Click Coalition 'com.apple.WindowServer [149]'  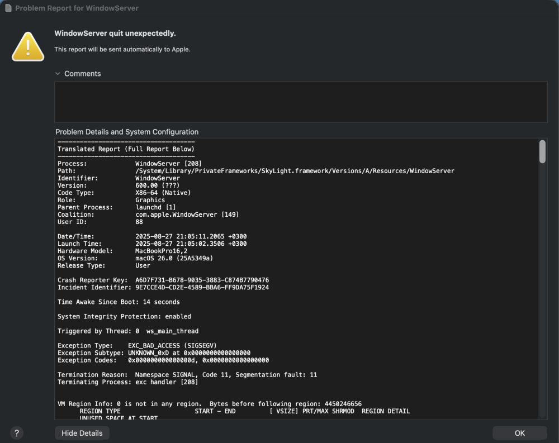coord(187,215)
